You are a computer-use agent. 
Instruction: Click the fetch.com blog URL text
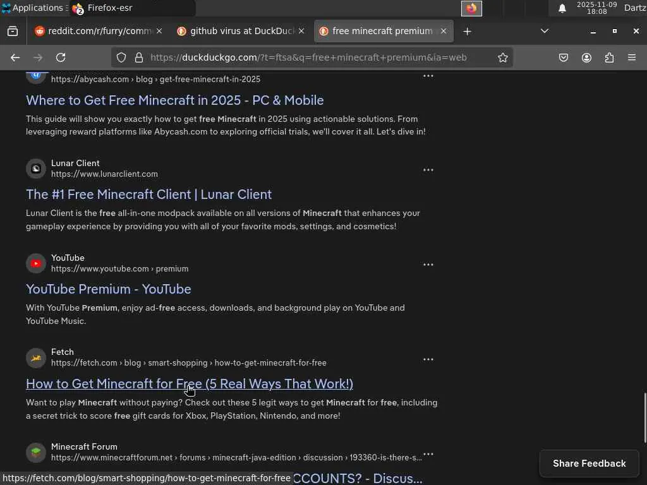click(188, 363)
